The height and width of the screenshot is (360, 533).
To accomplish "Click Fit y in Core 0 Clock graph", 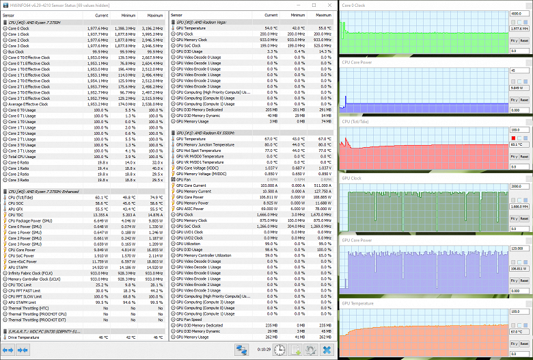I will 514,40.
